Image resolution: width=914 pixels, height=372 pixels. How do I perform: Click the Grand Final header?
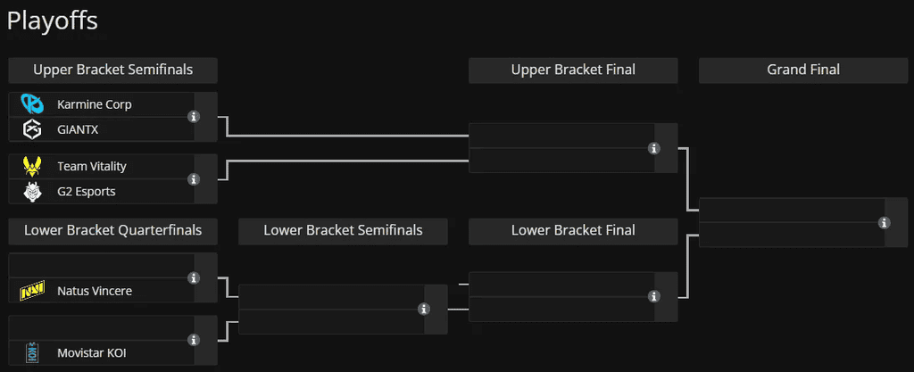coord(803,70)
